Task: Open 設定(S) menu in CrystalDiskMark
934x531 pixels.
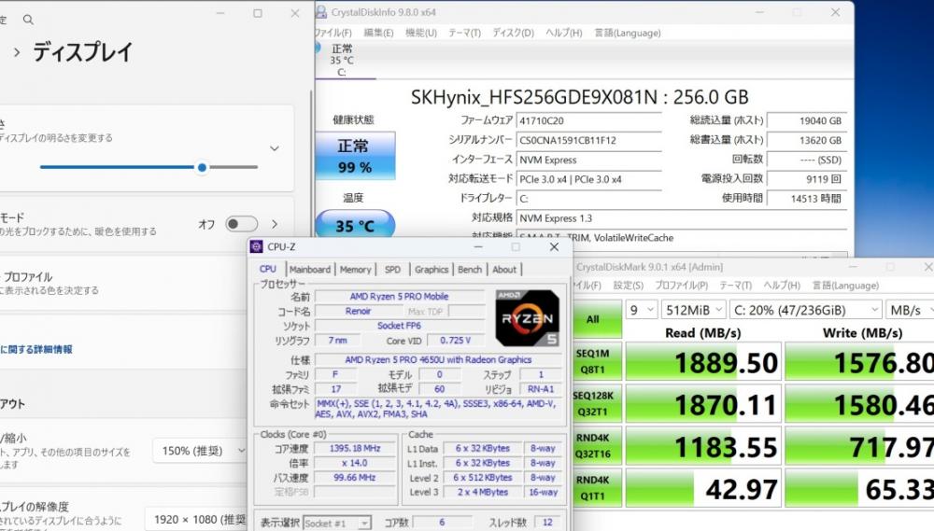Action: 629,286
